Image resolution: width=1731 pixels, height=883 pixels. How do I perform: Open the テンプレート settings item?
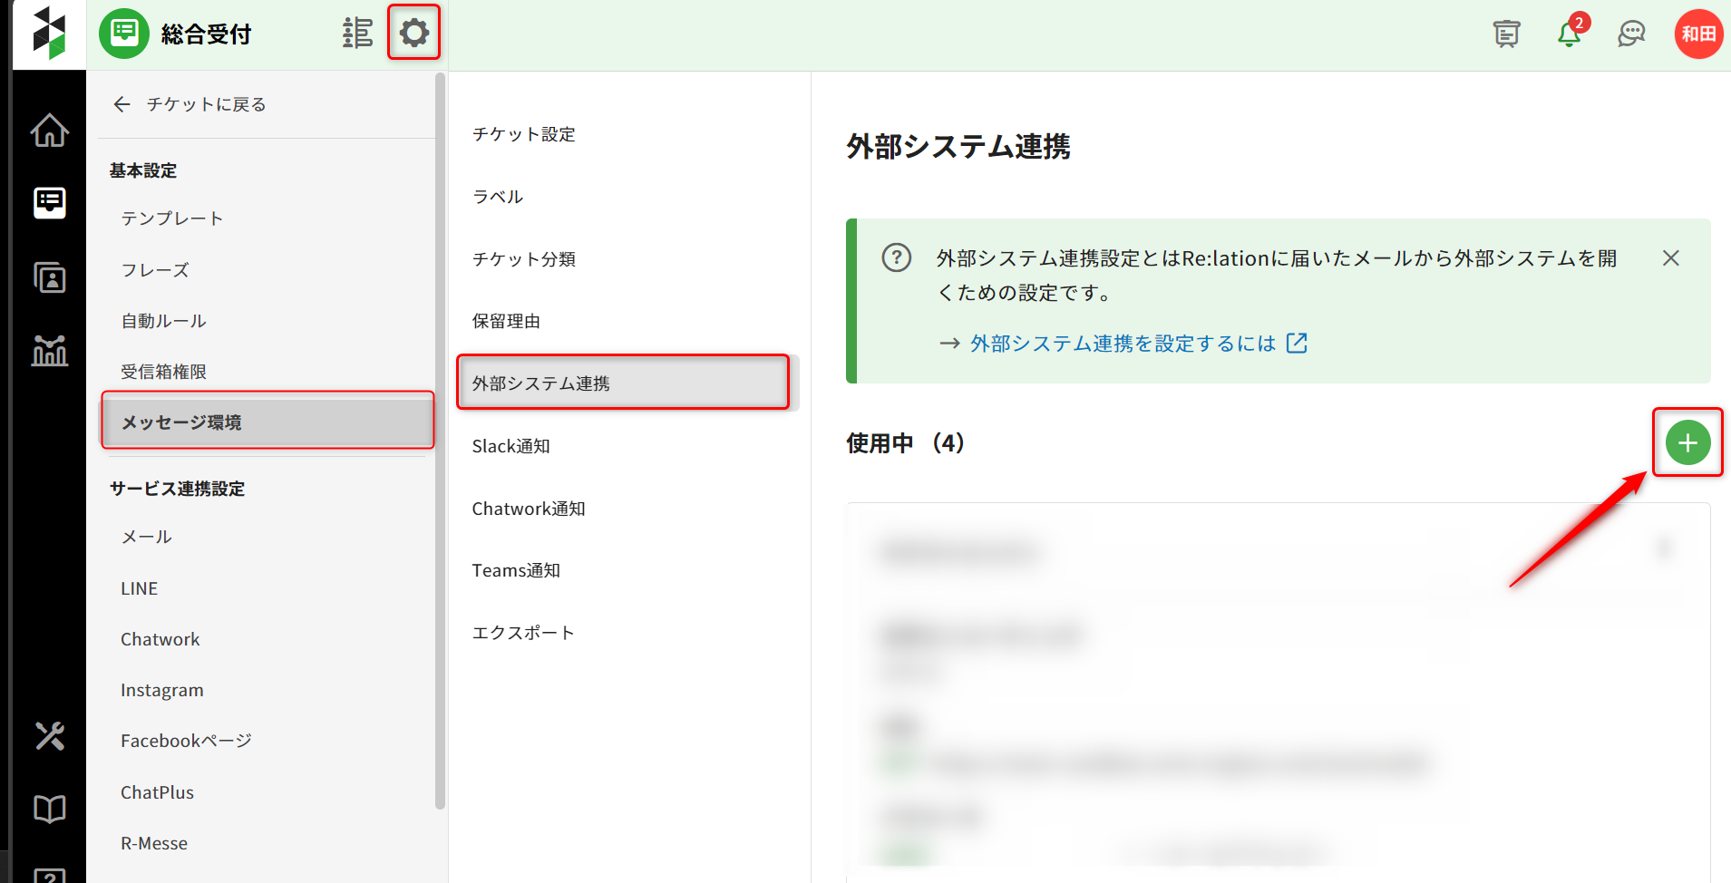[x=171, y=218]
